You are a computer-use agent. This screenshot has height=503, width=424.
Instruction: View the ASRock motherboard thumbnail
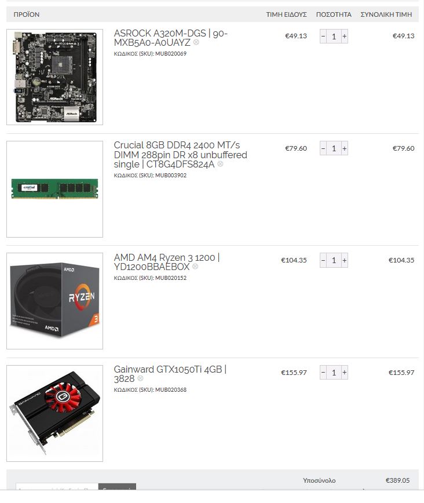pyautogui.click(x=54, y=77)
